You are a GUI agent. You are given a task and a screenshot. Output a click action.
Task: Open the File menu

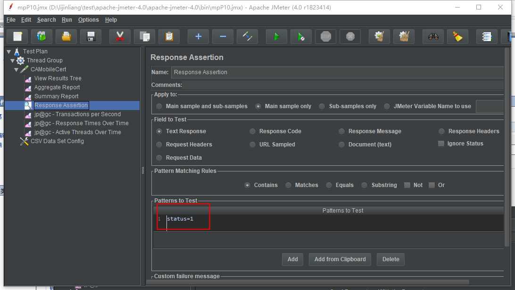(11, 20)
